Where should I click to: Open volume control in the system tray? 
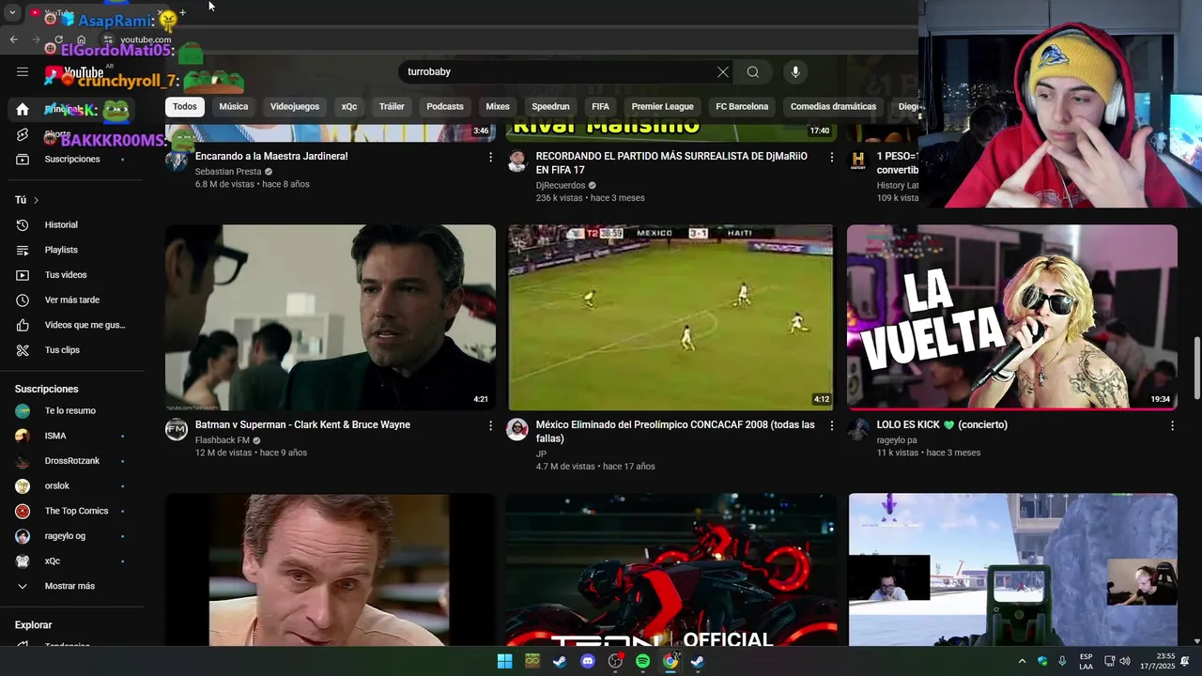[x=1125, y=661]
